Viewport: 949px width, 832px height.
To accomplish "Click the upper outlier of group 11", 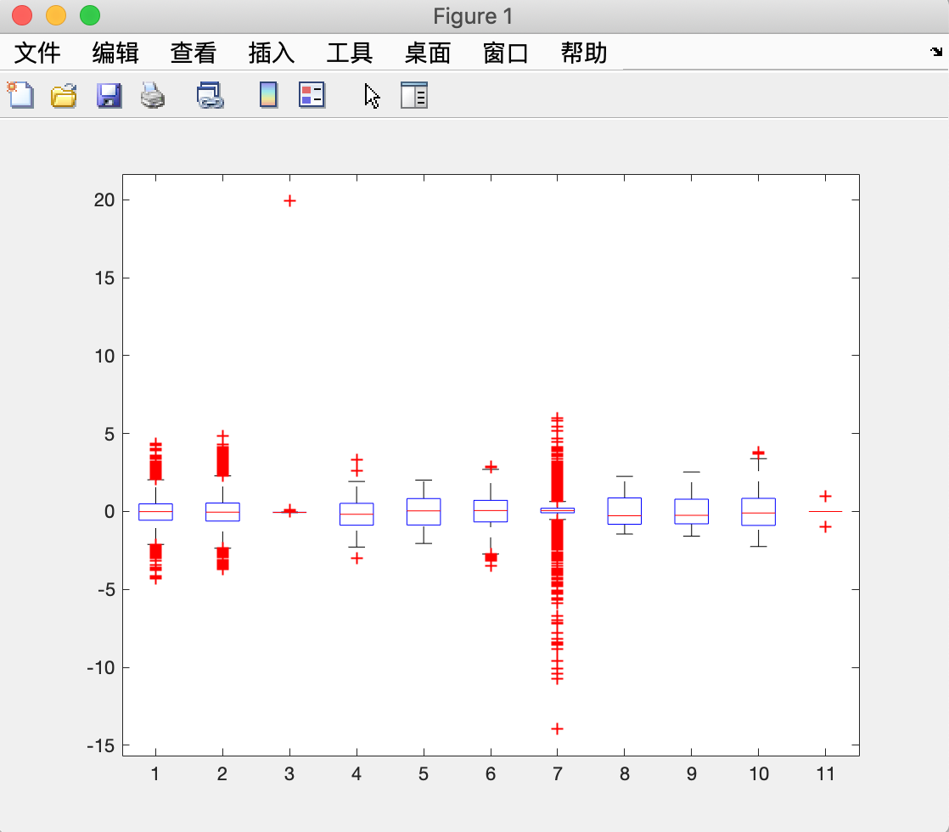I will click(826, 496).
